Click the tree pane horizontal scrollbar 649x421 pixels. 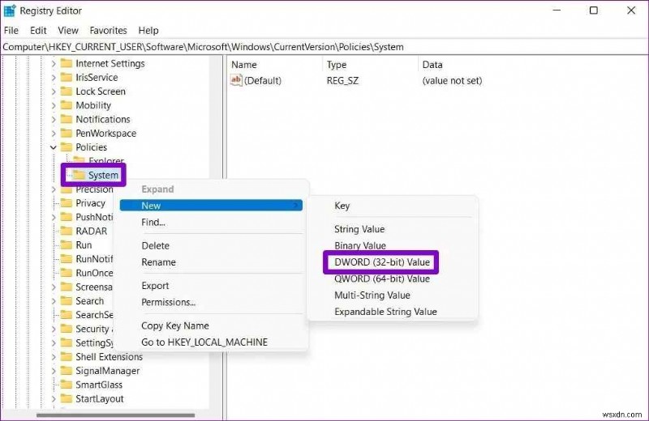(115, 415)
